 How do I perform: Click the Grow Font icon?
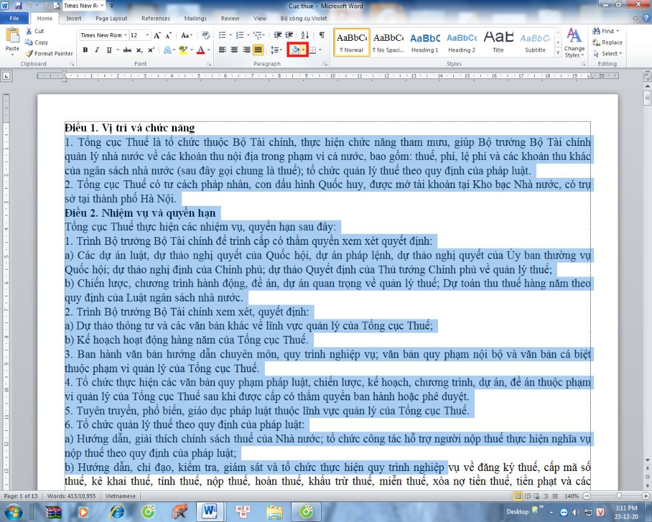tap(157, 36)
